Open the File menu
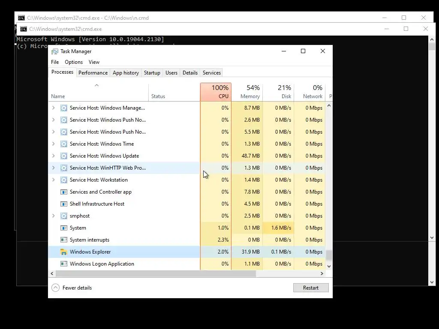Image resolution: width=439 pixels, height=329 pixels. [55, 62]
